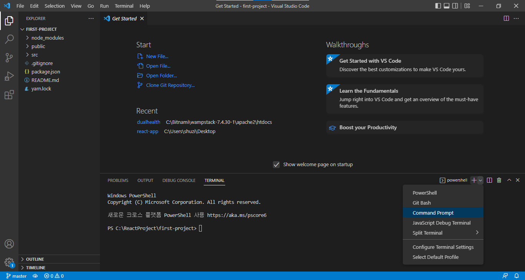Open the Accounts icon in activity bar
This screenshot has height=280, width=525.
9,244
